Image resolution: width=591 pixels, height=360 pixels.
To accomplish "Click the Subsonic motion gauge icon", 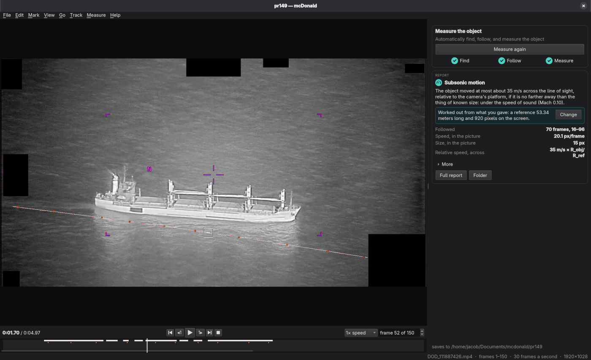I will click(439, 83).
